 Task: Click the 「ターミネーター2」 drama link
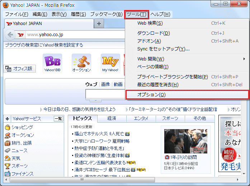[173, 109]
